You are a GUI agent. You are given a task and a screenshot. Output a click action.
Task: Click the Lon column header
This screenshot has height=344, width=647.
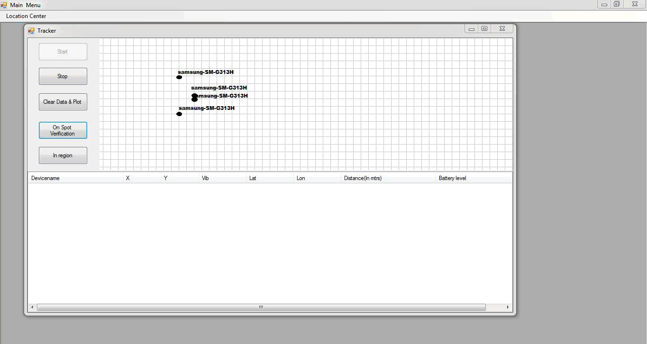(317, 178)
